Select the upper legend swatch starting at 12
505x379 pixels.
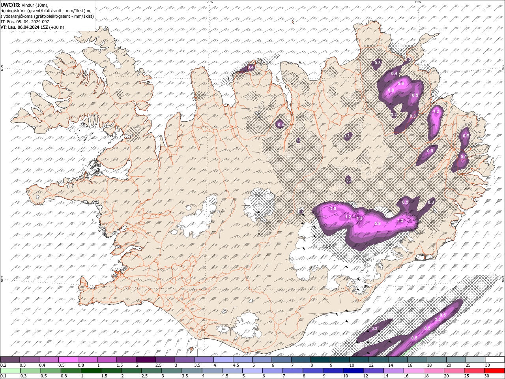pos(378,360)
